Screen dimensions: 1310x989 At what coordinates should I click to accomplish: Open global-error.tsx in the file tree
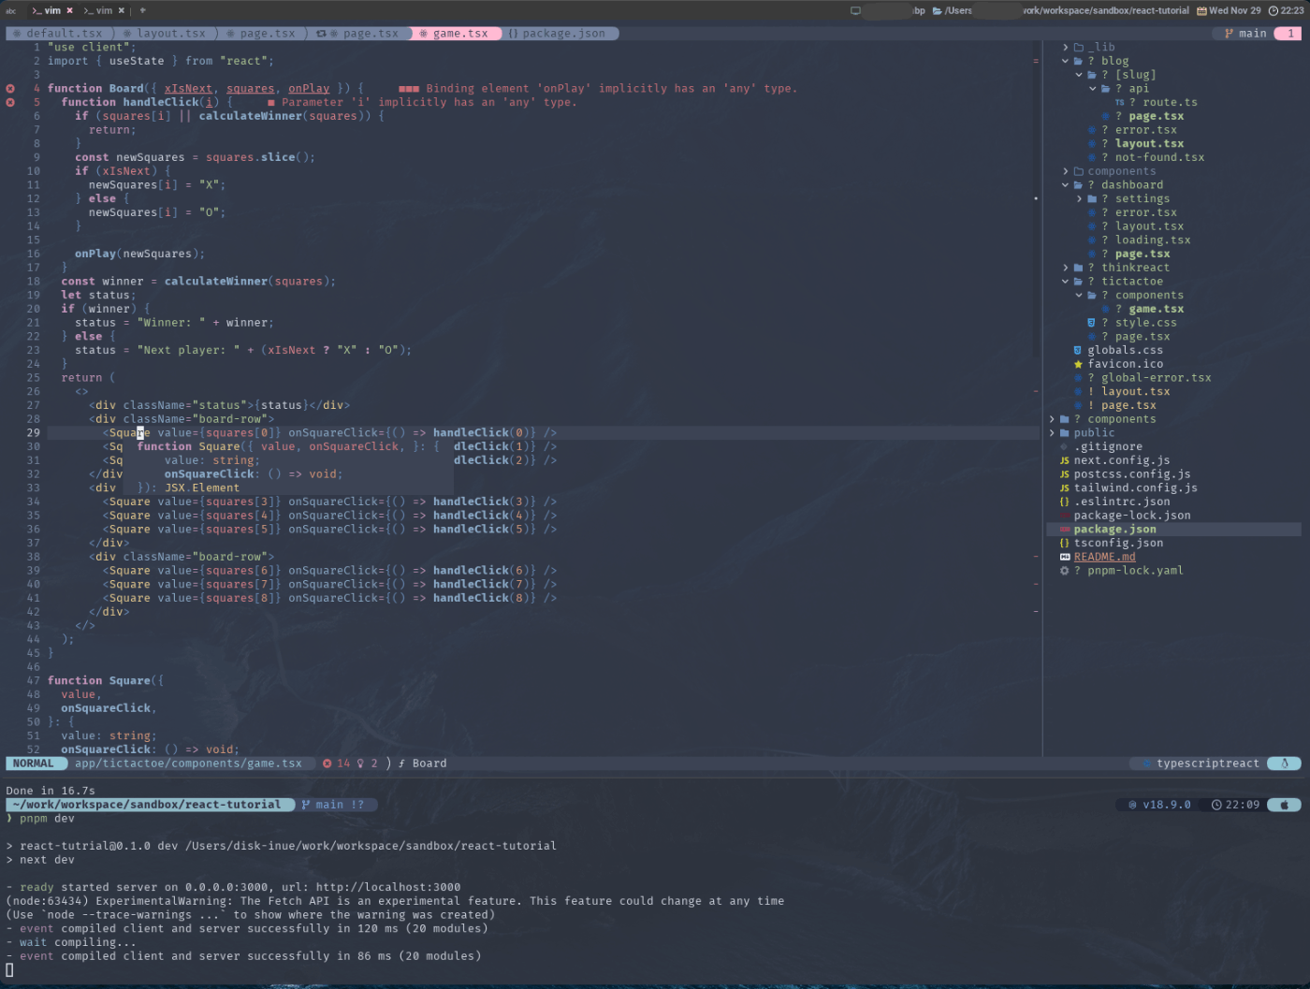coord(1156,378)
